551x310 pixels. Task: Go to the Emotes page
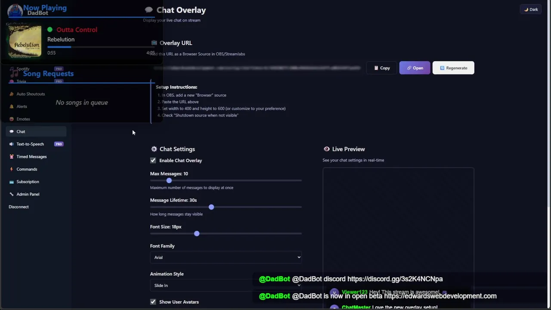click(23, 119)
